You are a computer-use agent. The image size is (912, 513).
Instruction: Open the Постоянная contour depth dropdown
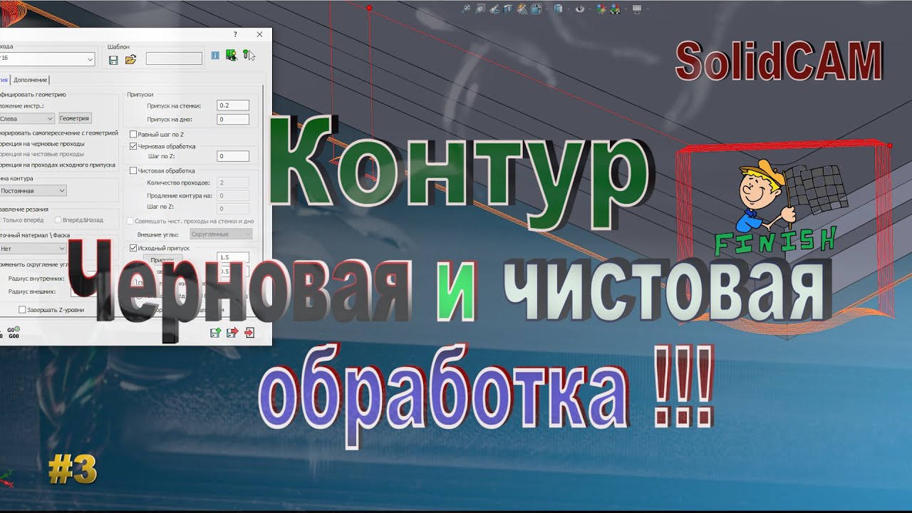[33, 190]
